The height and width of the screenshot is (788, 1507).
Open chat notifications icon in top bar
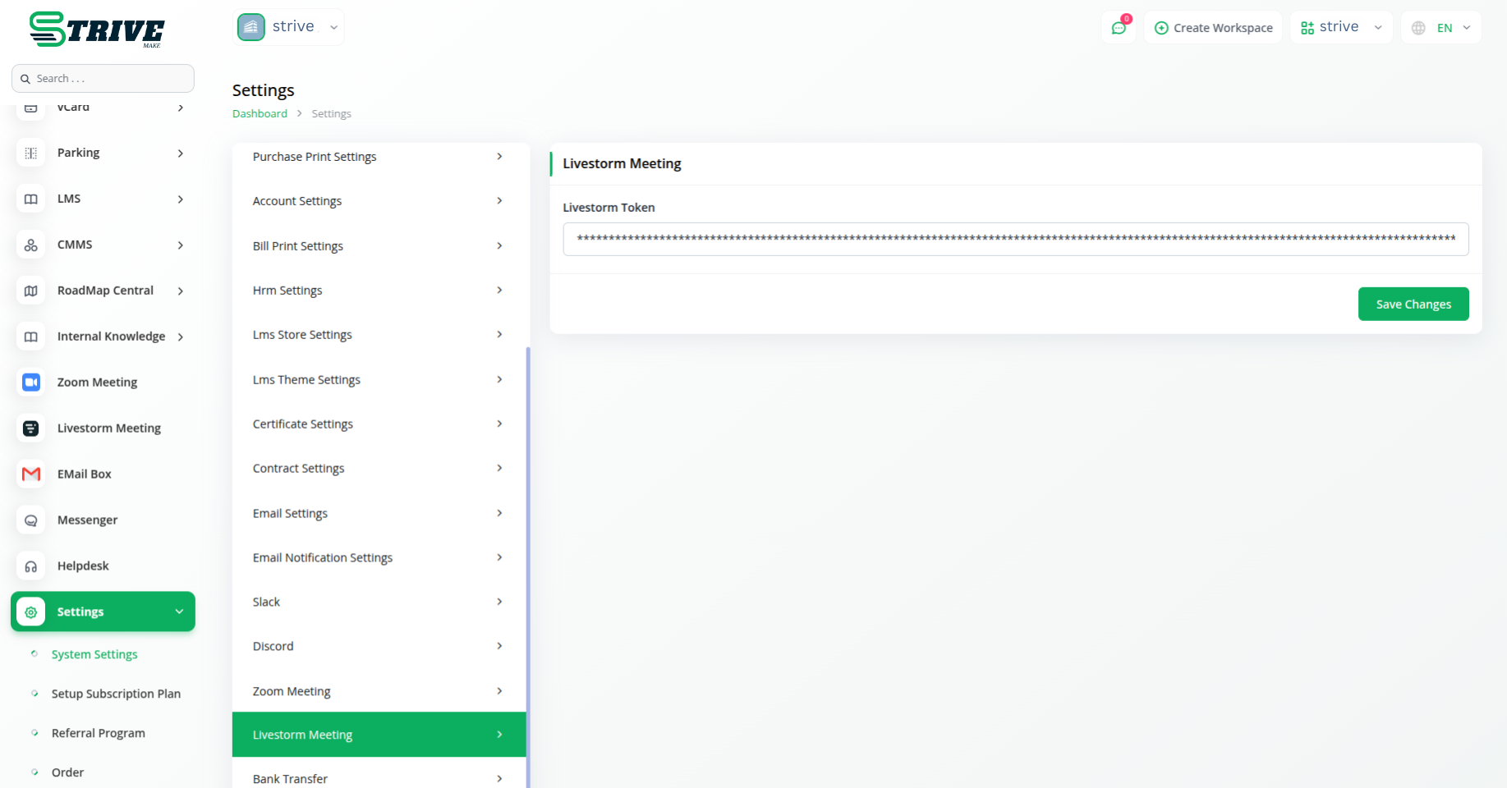(x=1119, y=28)
